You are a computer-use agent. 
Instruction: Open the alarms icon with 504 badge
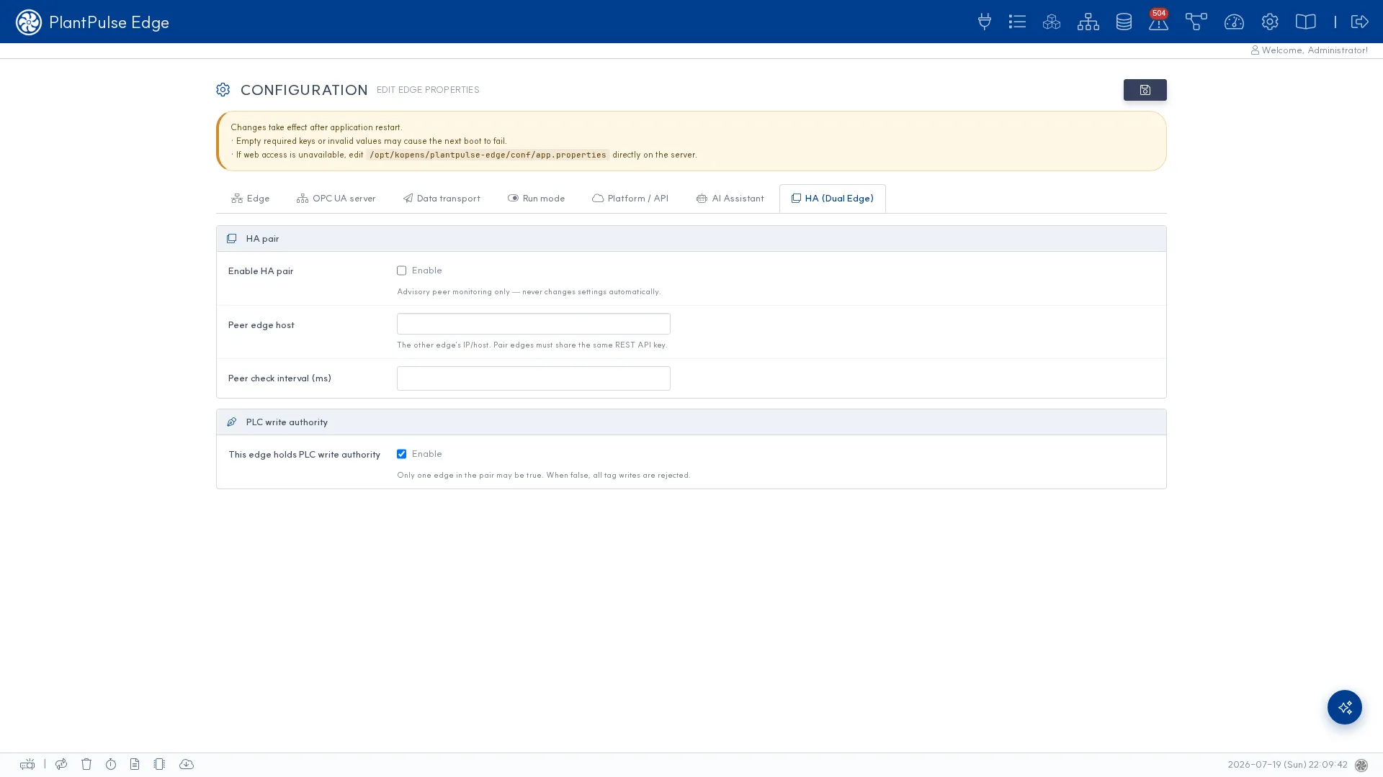pos(1158,21)
